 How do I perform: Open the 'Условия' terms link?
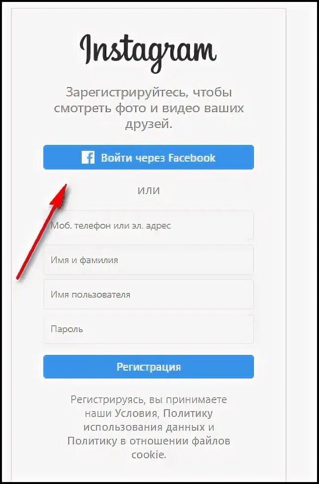click(137, 414)
